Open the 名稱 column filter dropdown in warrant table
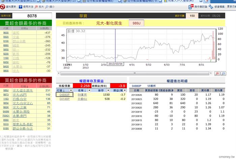This screenshot has width=236, height=159. click(89, 90)
